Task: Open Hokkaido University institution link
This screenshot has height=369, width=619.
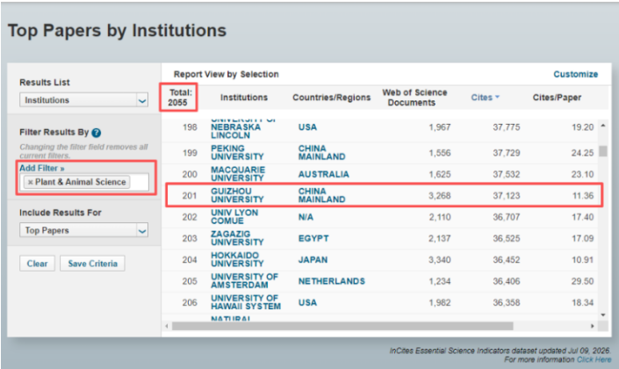Action: click(x=237, y=259)
